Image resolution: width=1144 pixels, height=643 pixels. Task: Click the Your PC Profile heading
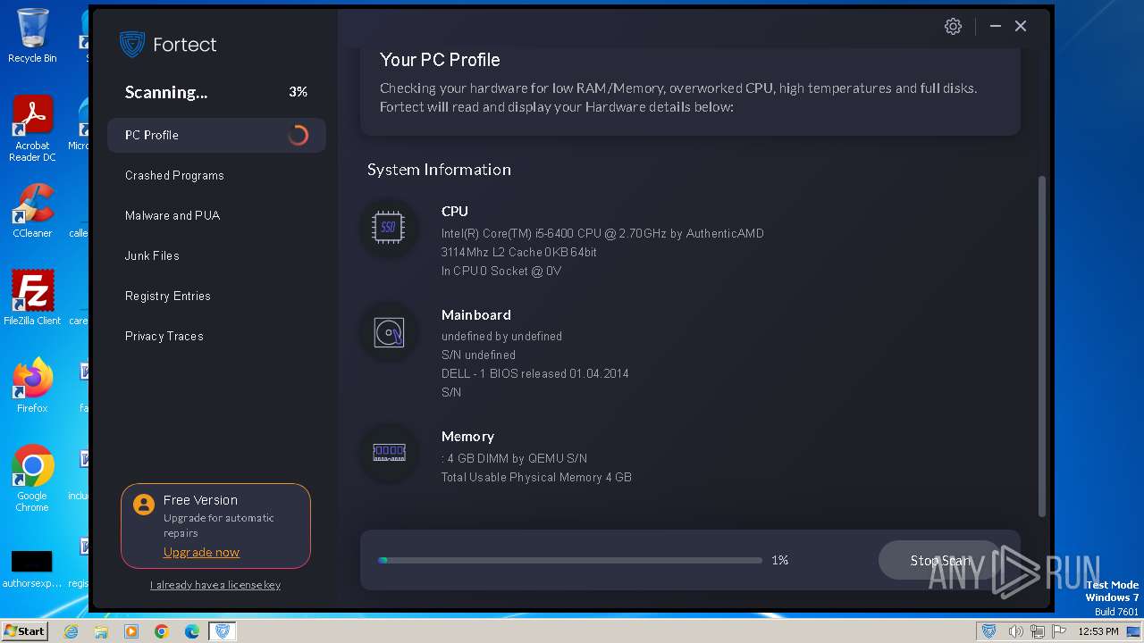coord(440,60)
